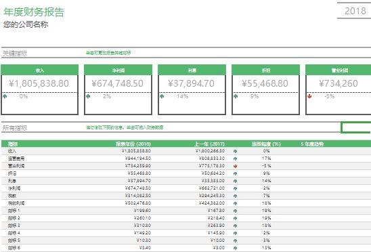Click the up arrow beside 9% in 折旧 card

tap(236, 96)
